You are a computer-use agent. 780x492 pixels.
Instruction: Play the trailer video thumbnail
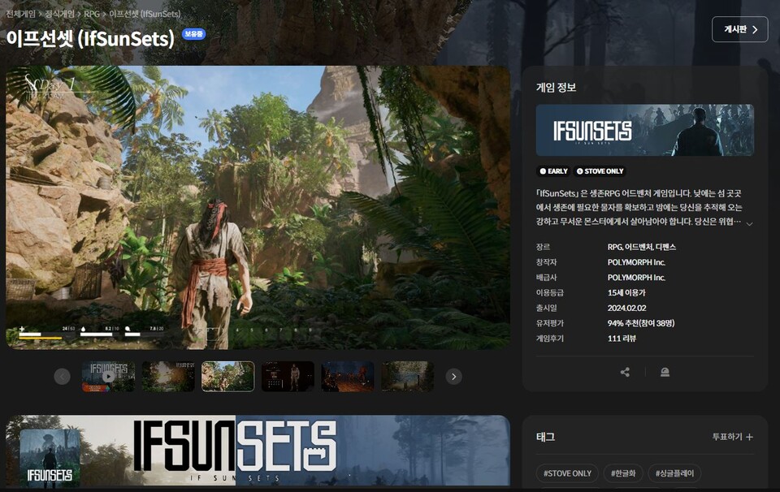point(108,377)
